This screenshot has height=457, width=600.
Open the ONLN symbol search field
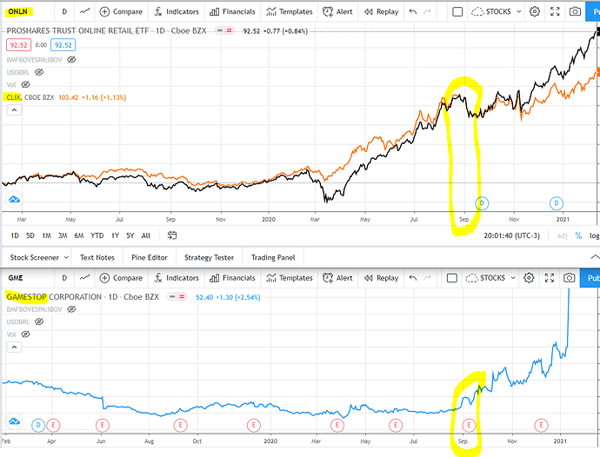[x=18, y=11]
